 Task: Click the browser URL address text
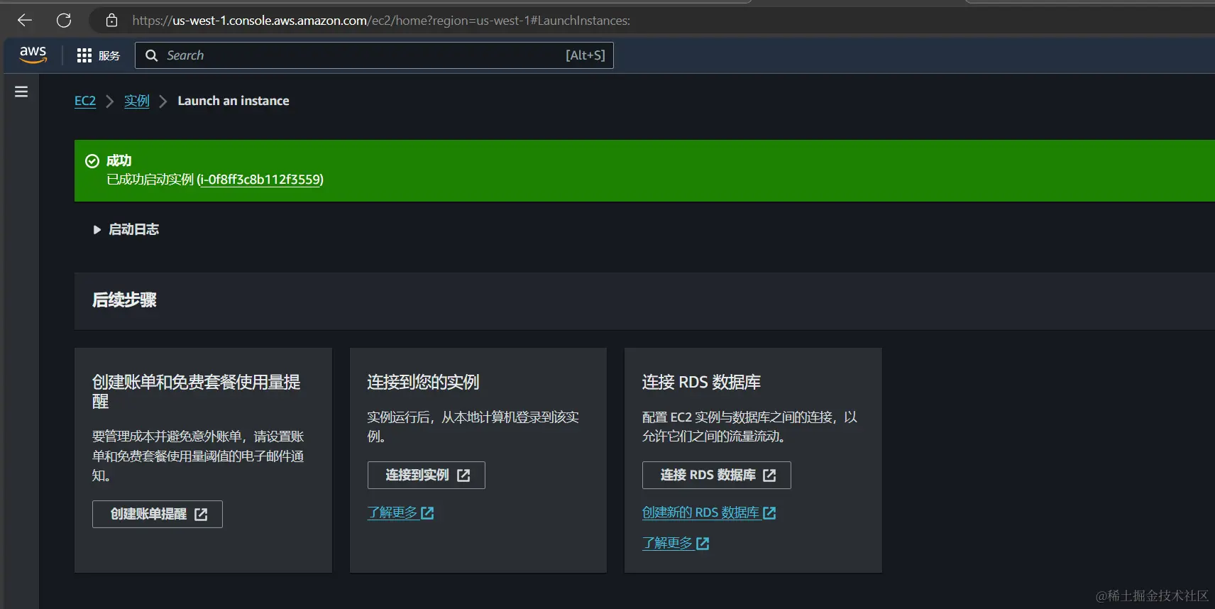381,21
